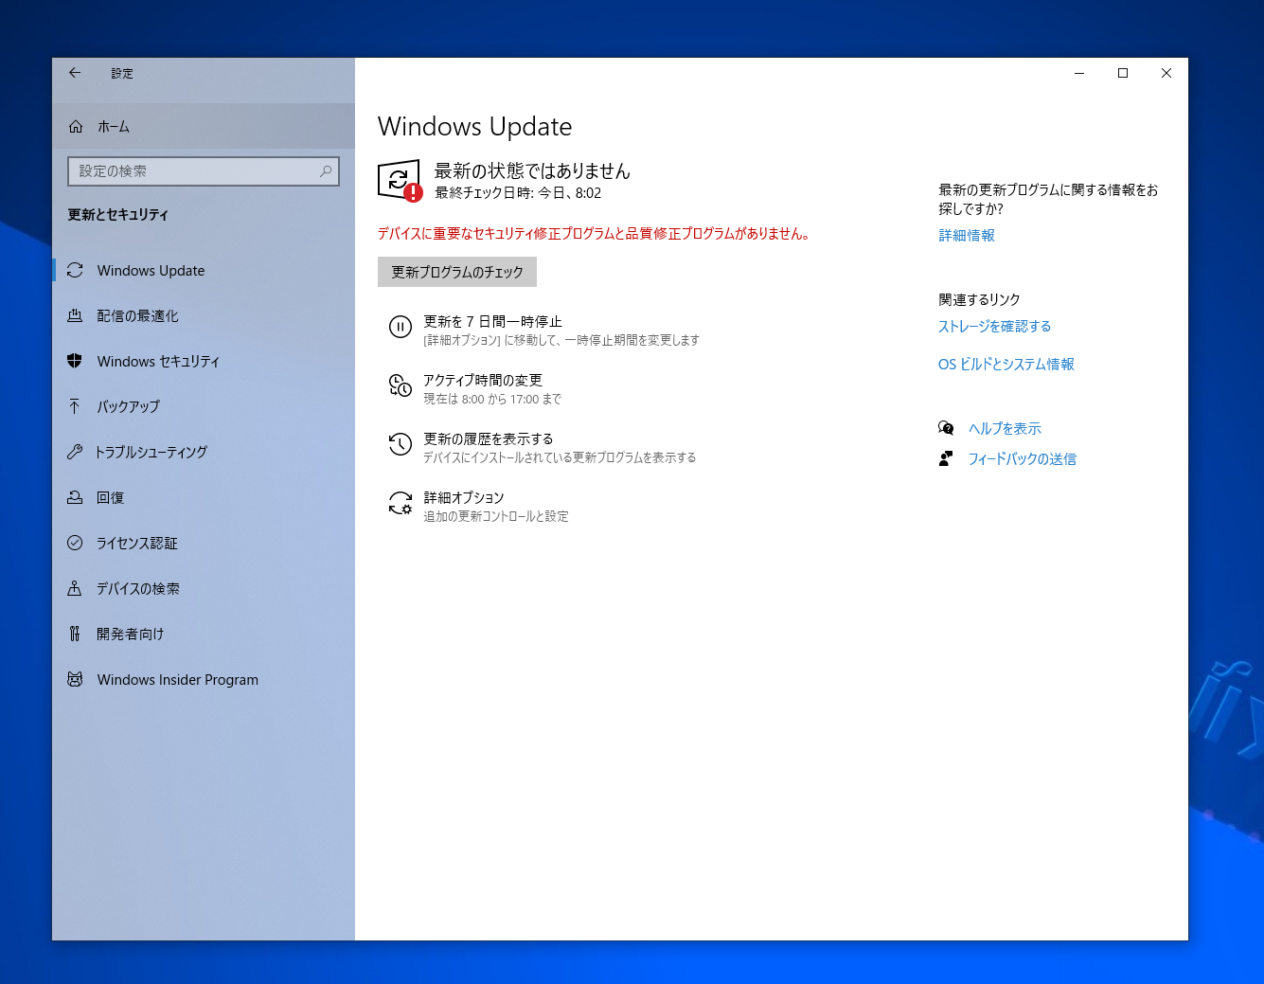Click the back arrow in the title bar
This screenshot has width=1264, height=984.
[x=75, y=73]
